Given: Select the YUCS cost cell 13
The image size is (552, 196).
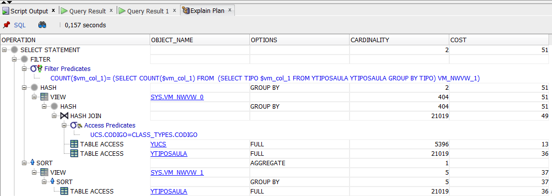Looking at the screenshot, I should pos(499,144).
